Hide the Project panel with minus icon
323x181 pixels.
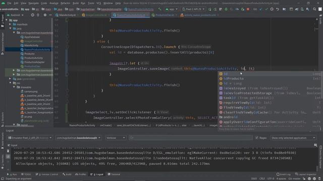point(50,15)
